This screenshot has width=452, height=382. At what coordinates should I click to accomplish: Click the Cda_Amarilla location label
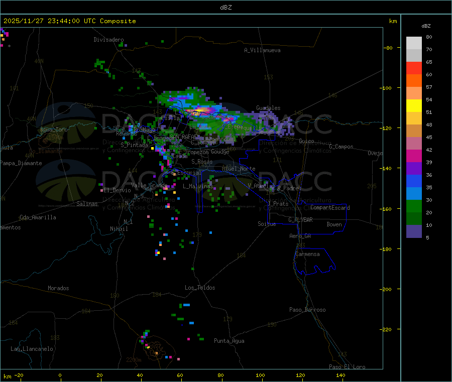(38, 217)
